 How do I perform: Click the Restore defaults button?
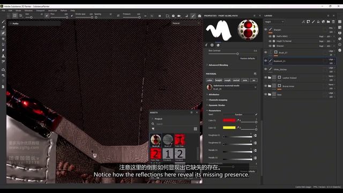(248, 58)
